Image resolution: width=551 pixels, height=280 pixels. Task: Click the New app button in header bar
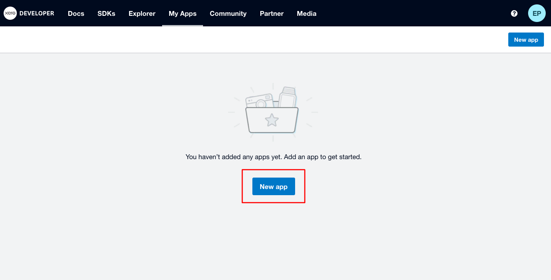[526, 40]
